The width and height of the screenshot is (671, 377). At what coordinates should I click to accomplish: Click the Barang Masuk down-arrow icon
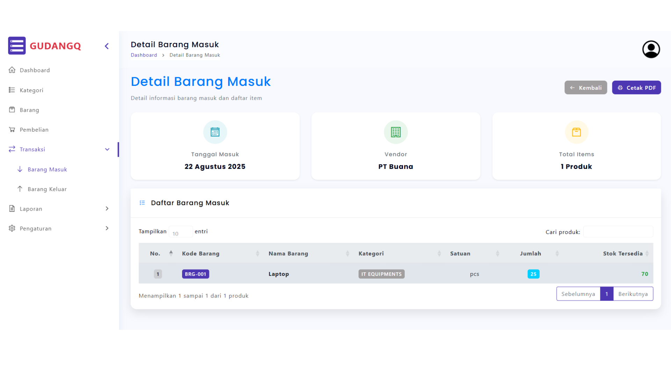[x=20, y=169]
